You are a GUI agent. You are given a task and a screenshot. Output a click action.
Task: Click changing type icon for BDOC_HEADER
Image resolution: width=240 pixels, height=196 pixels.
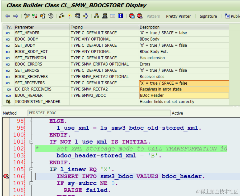tap(8, 96)
